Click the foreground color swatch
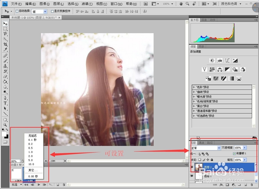This screenshot has height=189, width=259. (x=4, y=134)
